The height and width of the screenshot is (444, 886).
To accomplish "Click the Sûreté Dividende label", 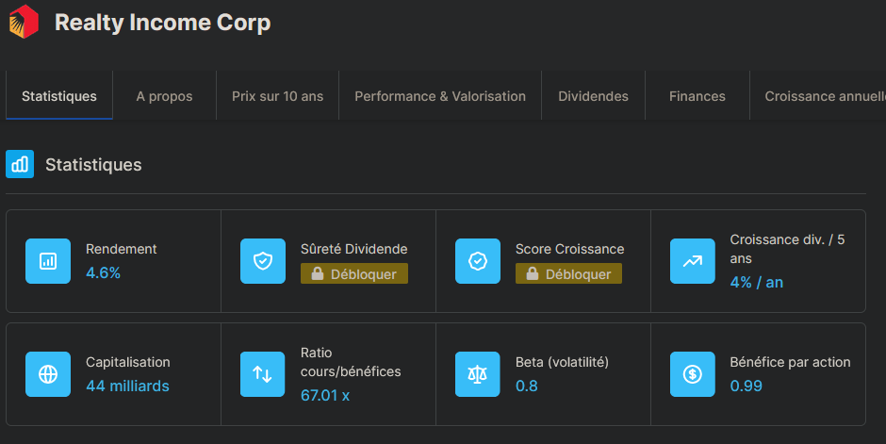I will 353,249.
